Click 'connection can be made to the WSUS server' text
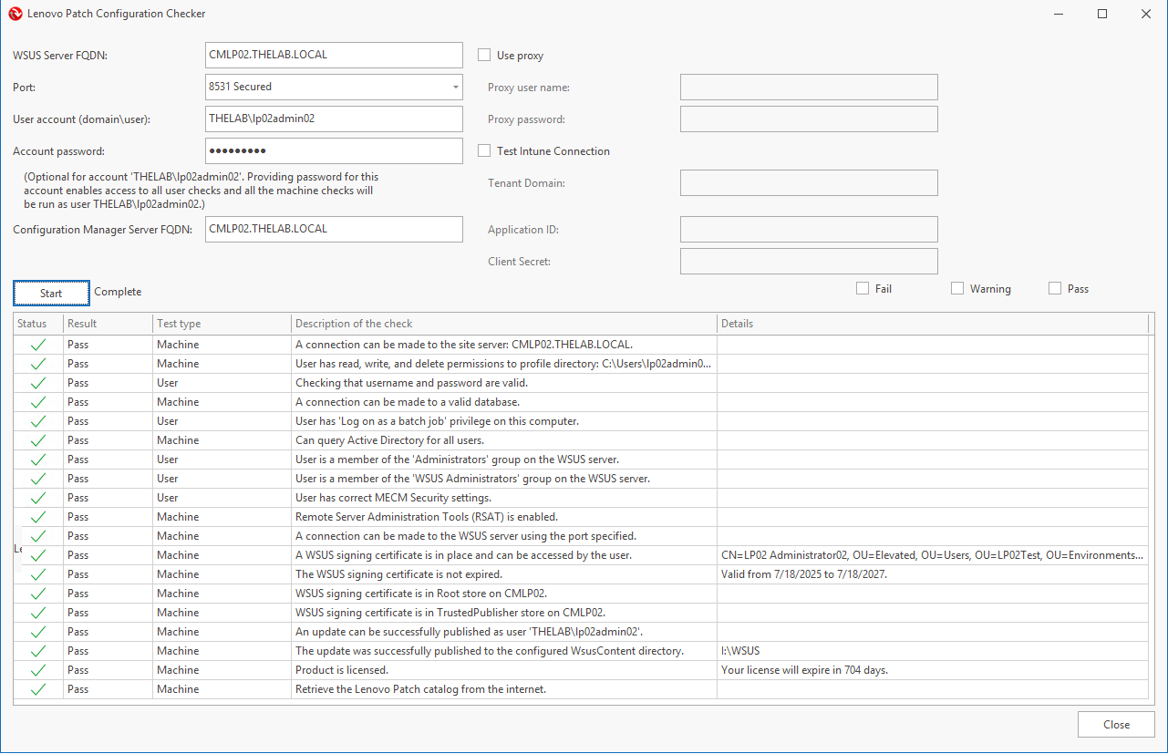This screenshot has width=1168, height=754. (x=466, y=536)
